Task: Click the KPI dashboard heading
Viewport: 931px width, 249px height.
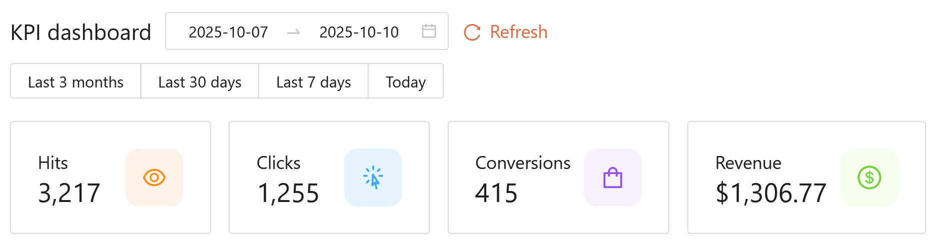Action: tap(81, 32)
